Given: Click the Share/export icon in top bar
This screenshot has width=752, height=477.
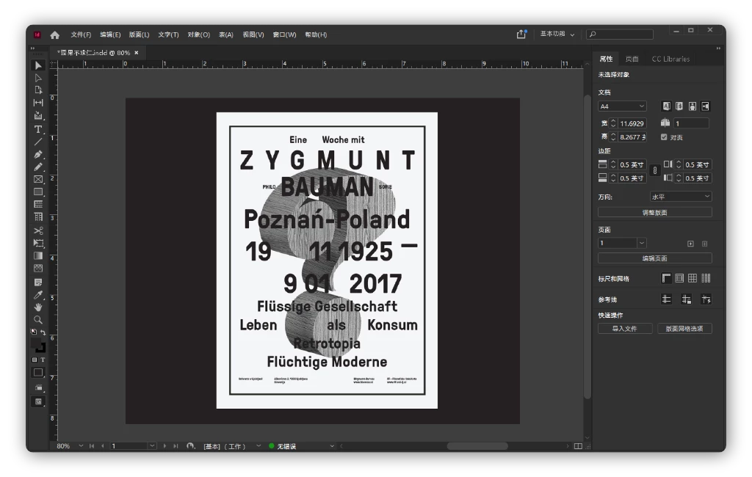Looking at the screenshot, I should coord(521,34).
